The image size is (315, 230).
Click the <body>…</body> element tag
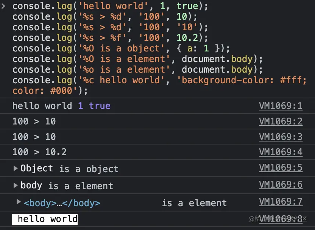pos(62,203)
